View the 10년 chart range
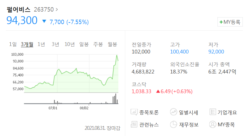 tap(70, 44)
